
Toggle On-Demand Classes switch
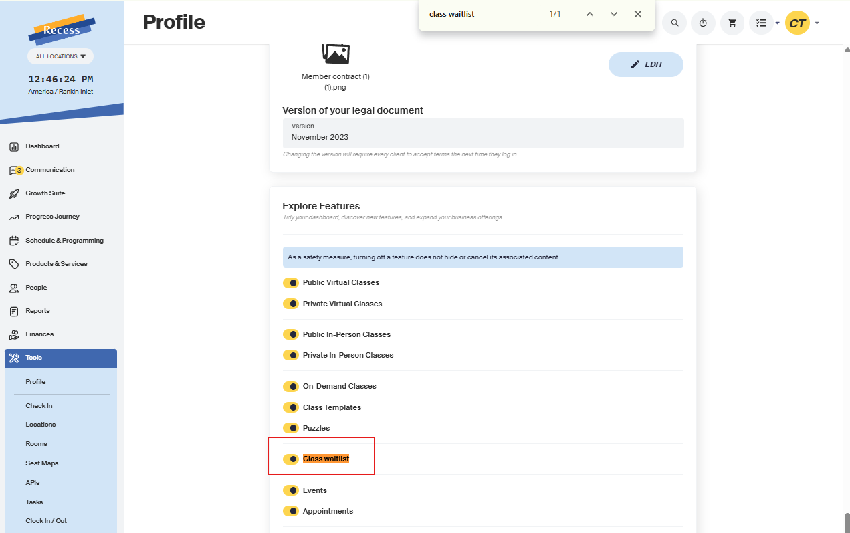coord(290,386)
